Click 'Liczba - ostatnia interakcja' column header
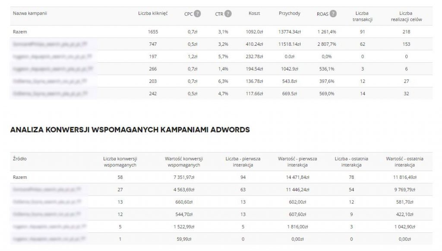442x251 pixels. [351, 162]
